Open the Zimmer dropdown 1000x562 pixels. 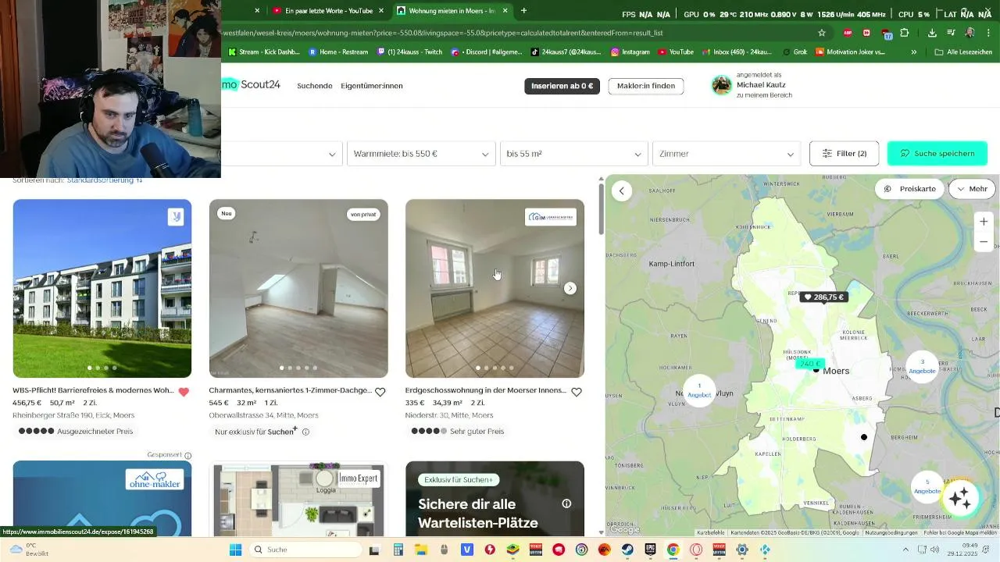[727, 154]
